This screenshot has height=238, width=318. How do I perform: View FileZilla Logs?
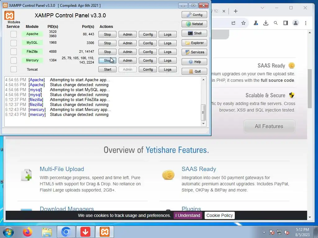[167, 52]
